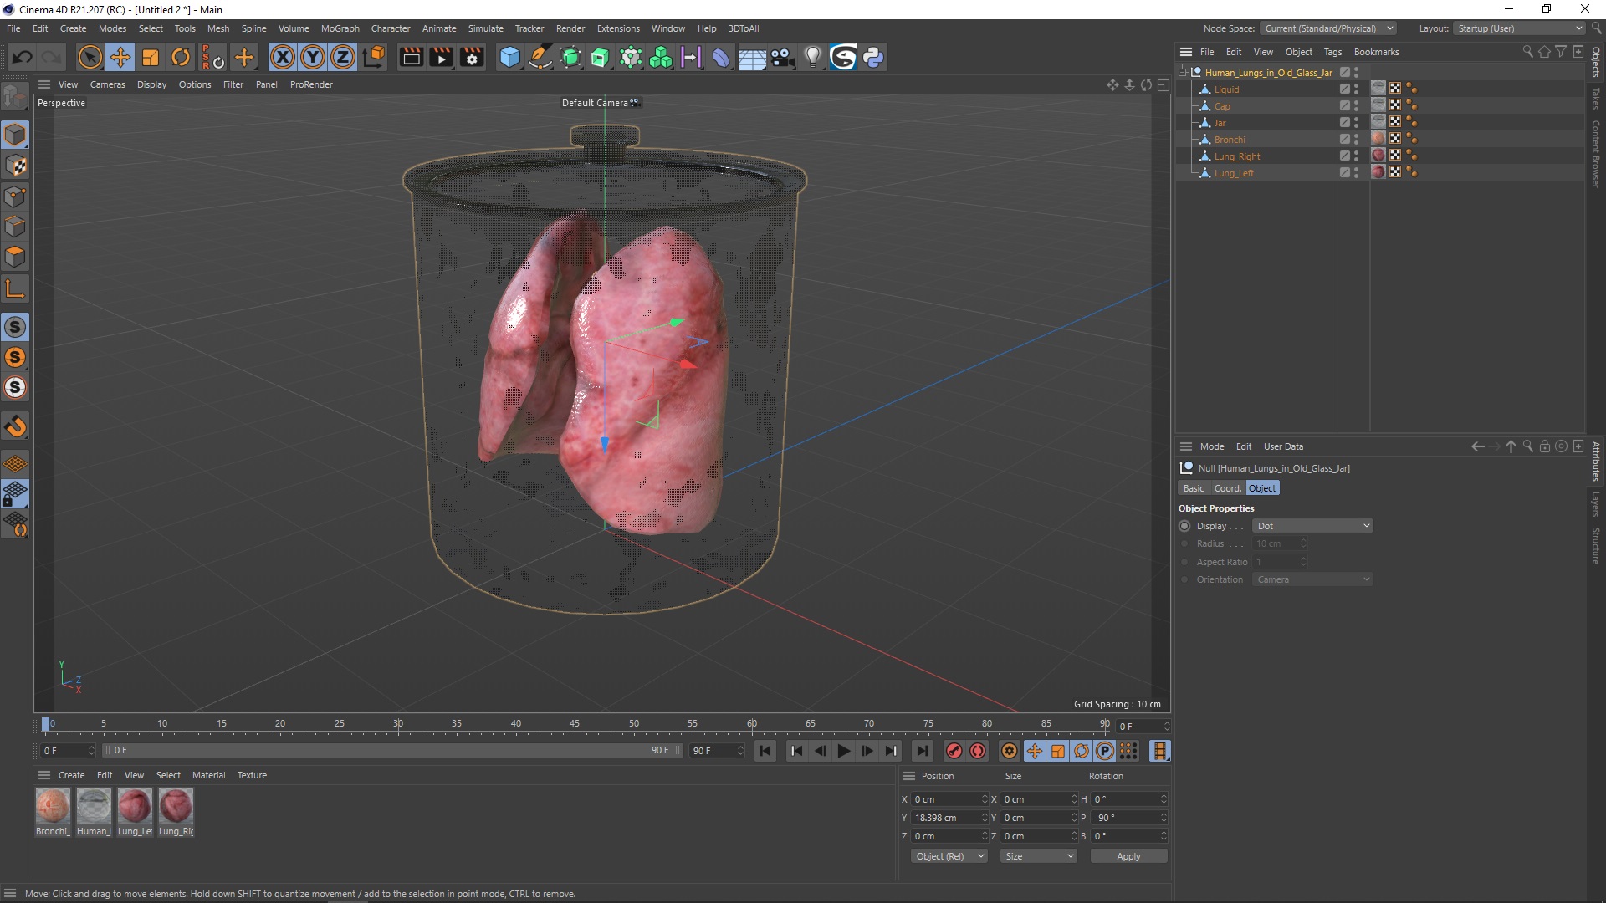Open viewport Display menu
The width and height of the screenshot is (1606, 903).
point(151,84)
